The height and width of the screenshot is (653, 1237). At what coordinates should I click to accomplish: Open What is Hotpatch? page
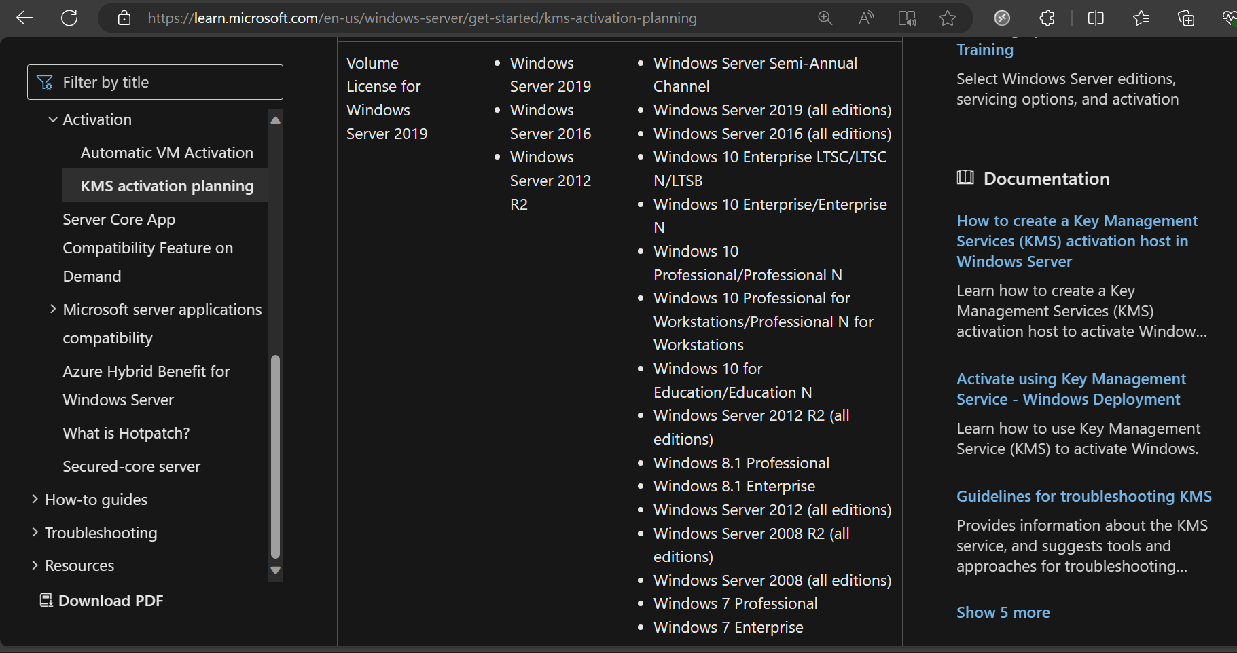coord(126,433)
